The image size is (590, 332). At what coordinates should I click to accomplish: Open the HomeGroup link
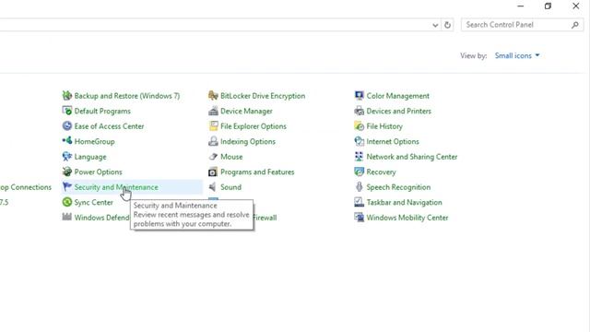(x=94, y=141)
